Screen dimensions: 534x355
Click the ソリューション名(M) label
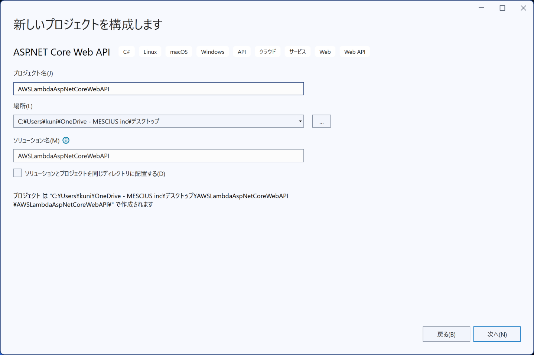pyautogui.click(x=36, y=141)
